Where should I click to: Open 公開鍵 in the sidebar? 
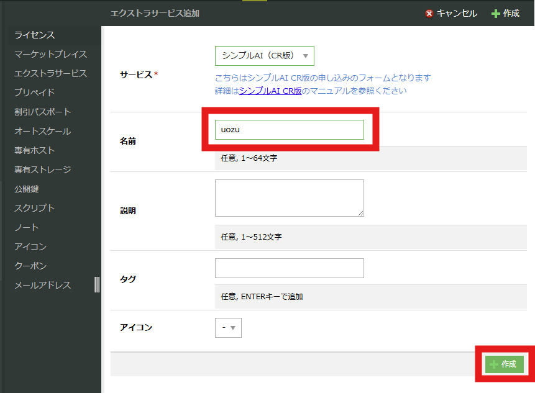coord(27,189)
